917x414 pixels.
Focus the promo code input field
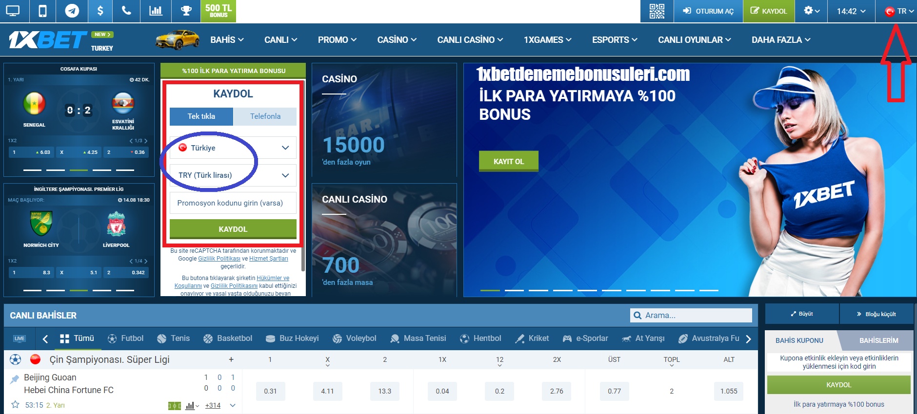coord(233,203)
